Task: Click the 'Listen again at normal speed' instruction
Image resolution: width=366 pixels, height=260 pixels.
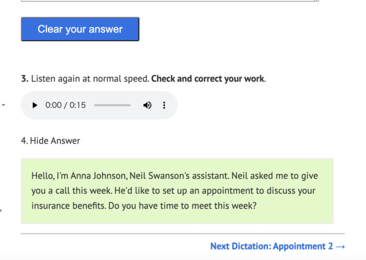Action: [90, 79]
